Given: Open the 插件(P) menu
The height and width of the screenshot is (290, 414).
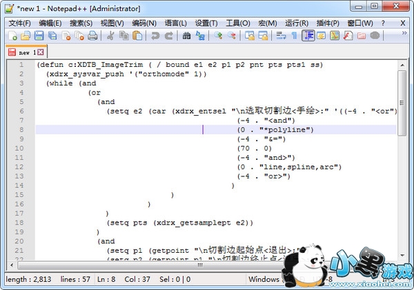Looking at the screenshot, I should [x=328, y=23].
